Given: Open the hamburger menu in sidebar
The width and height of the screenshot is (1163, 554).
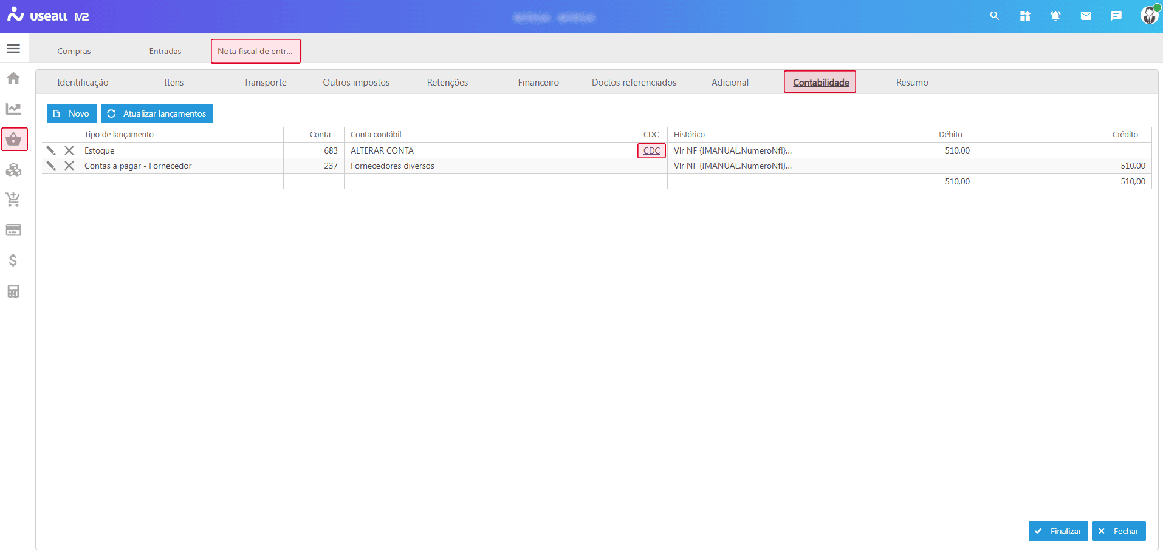Looking at the screenshot, I should click(13, 49).
